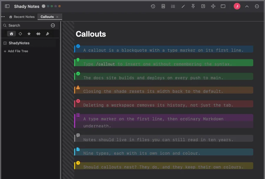The width and height of the screenshot is (265, 179).
Task: Switch to the Recent Notes tab
Action: tap(22, 17)
